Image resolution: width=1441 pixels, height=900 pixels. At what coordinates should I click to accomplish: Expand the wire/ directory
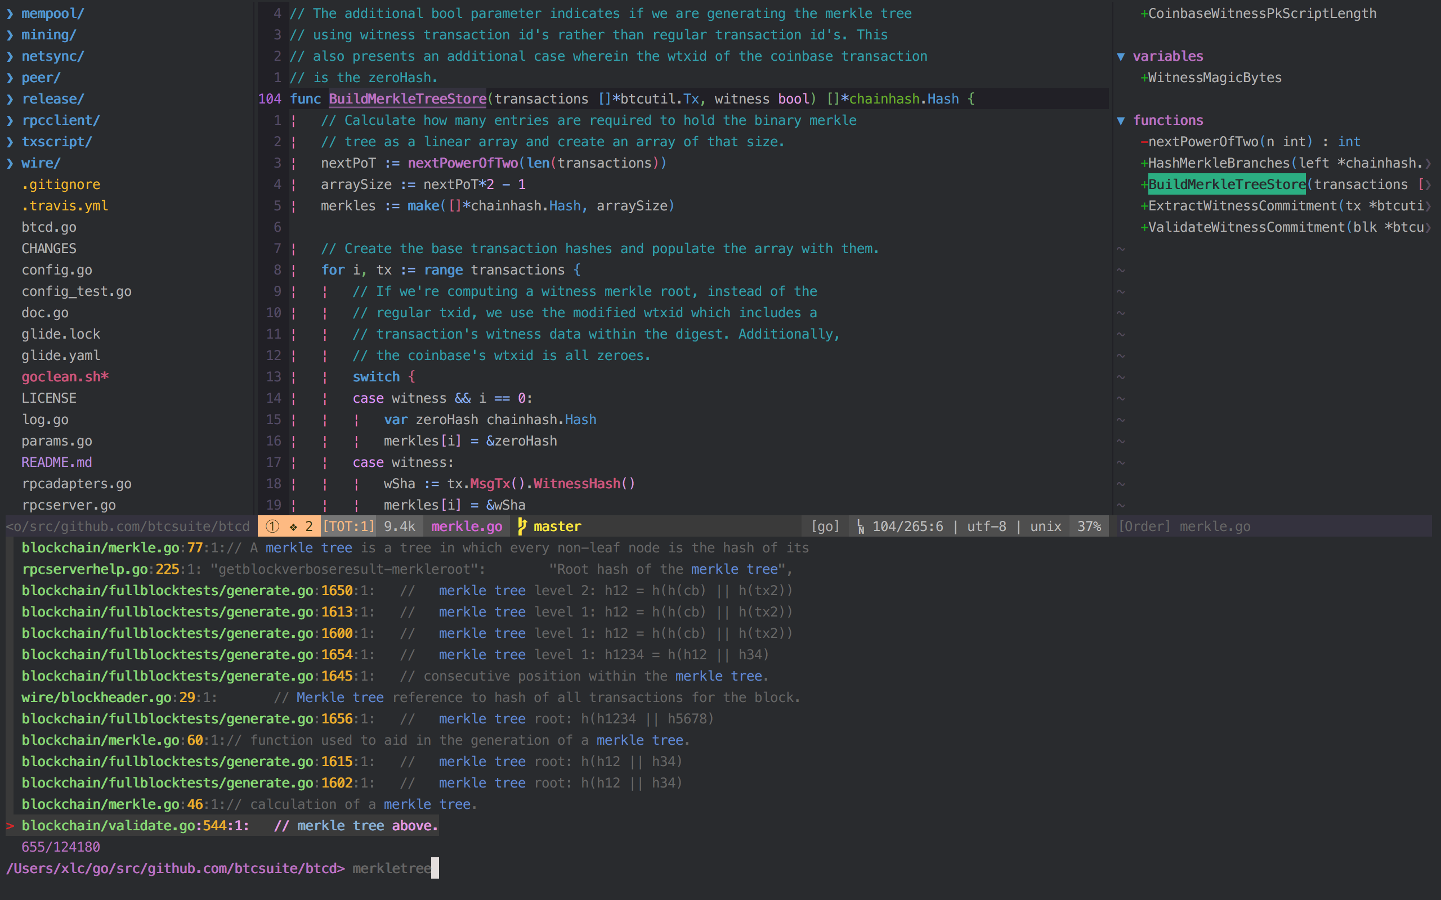(10, 163)
